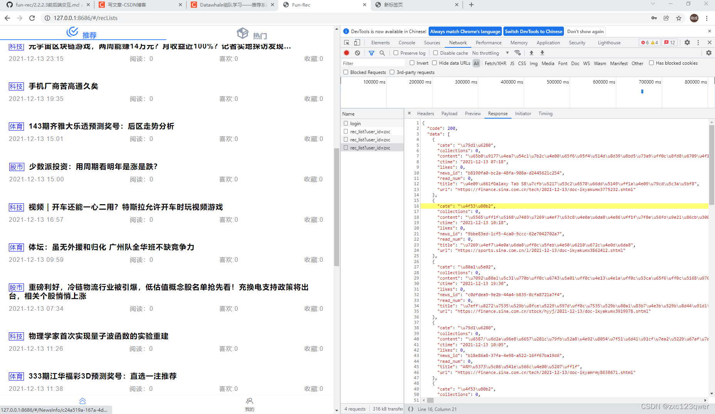This screenshot has height=414, width=715.
Task: Toggle the device toolbar icon
Action: pyautogui.click(x=357, y=42)
